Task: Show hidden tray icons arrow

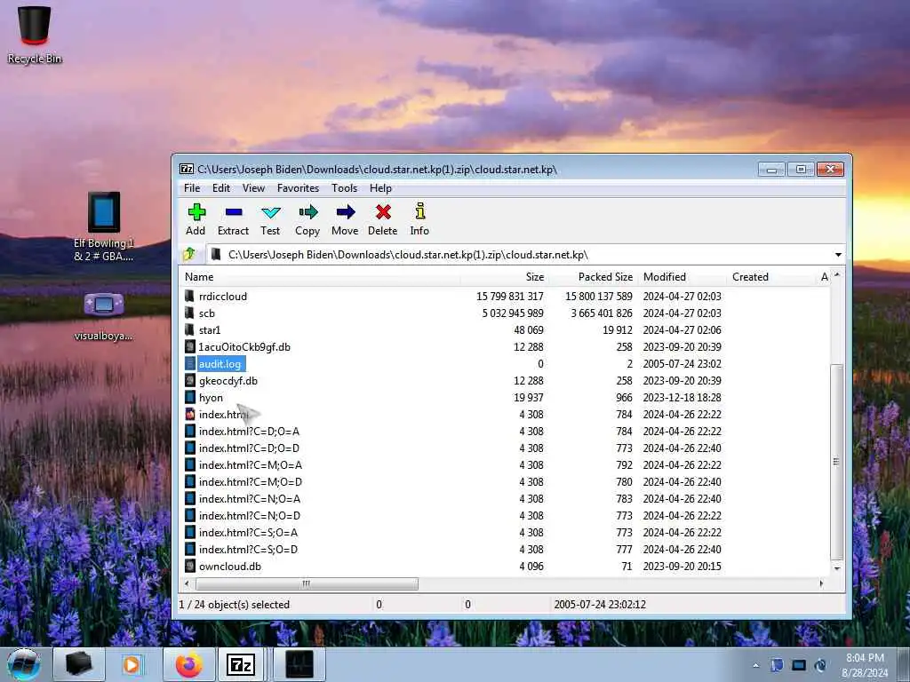Action: point(755,665)
